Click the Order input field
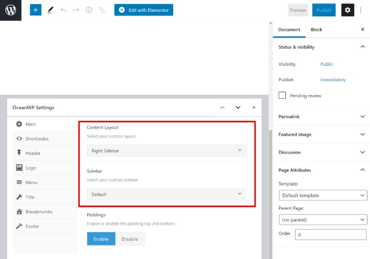 click(331, 234)
